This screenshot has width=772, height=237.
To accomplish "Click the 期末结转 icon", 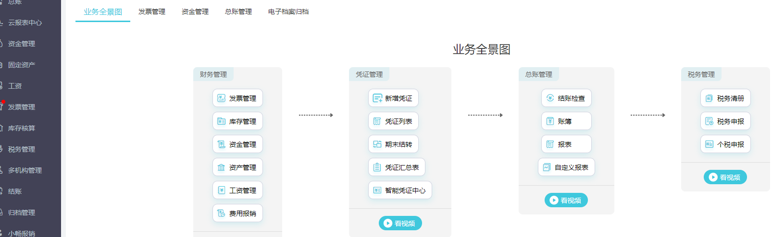I will pos(377,144).
